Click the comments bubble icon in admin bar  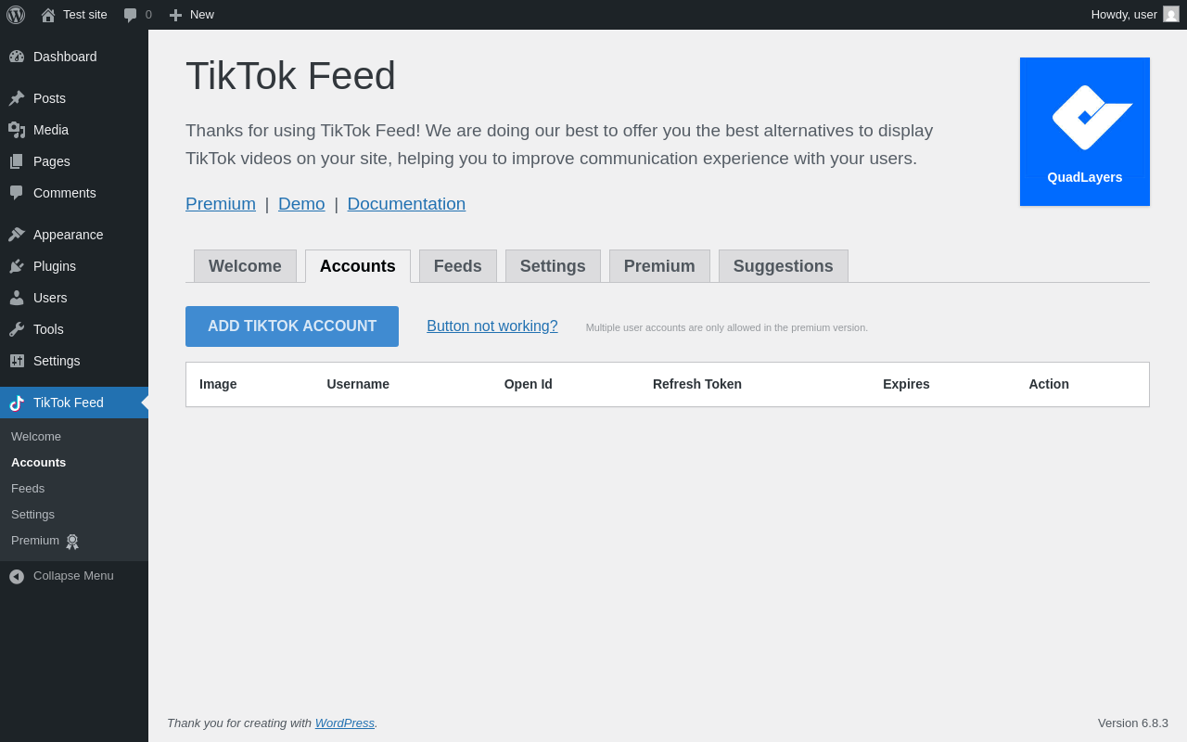(131, 15)
